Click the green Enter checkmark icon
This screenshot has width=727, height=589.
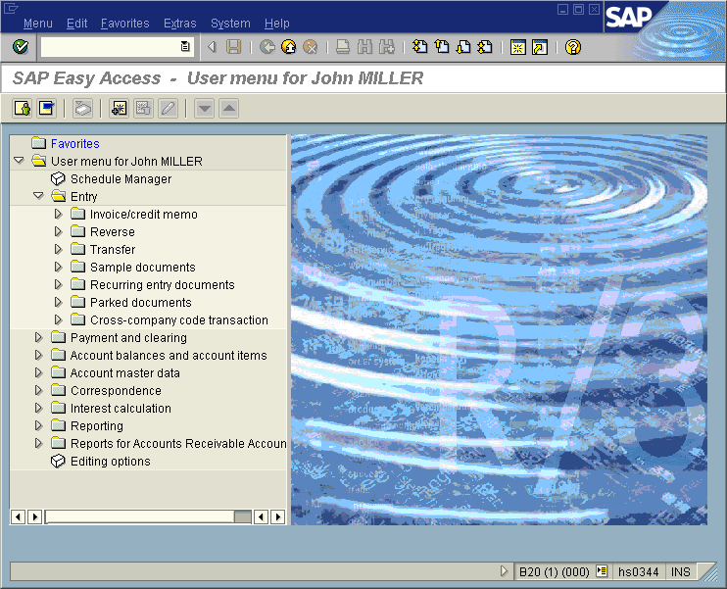pos(20,47)
